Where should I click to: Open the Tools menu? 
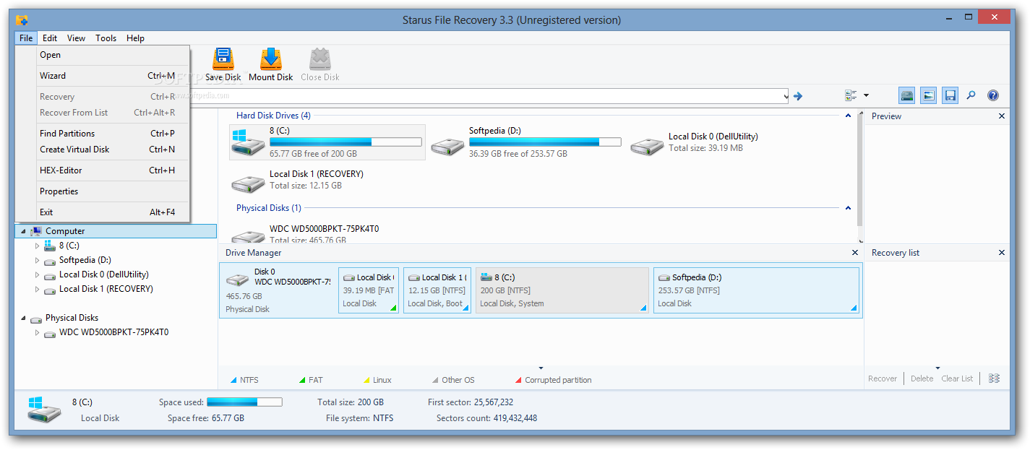(106, 38)
